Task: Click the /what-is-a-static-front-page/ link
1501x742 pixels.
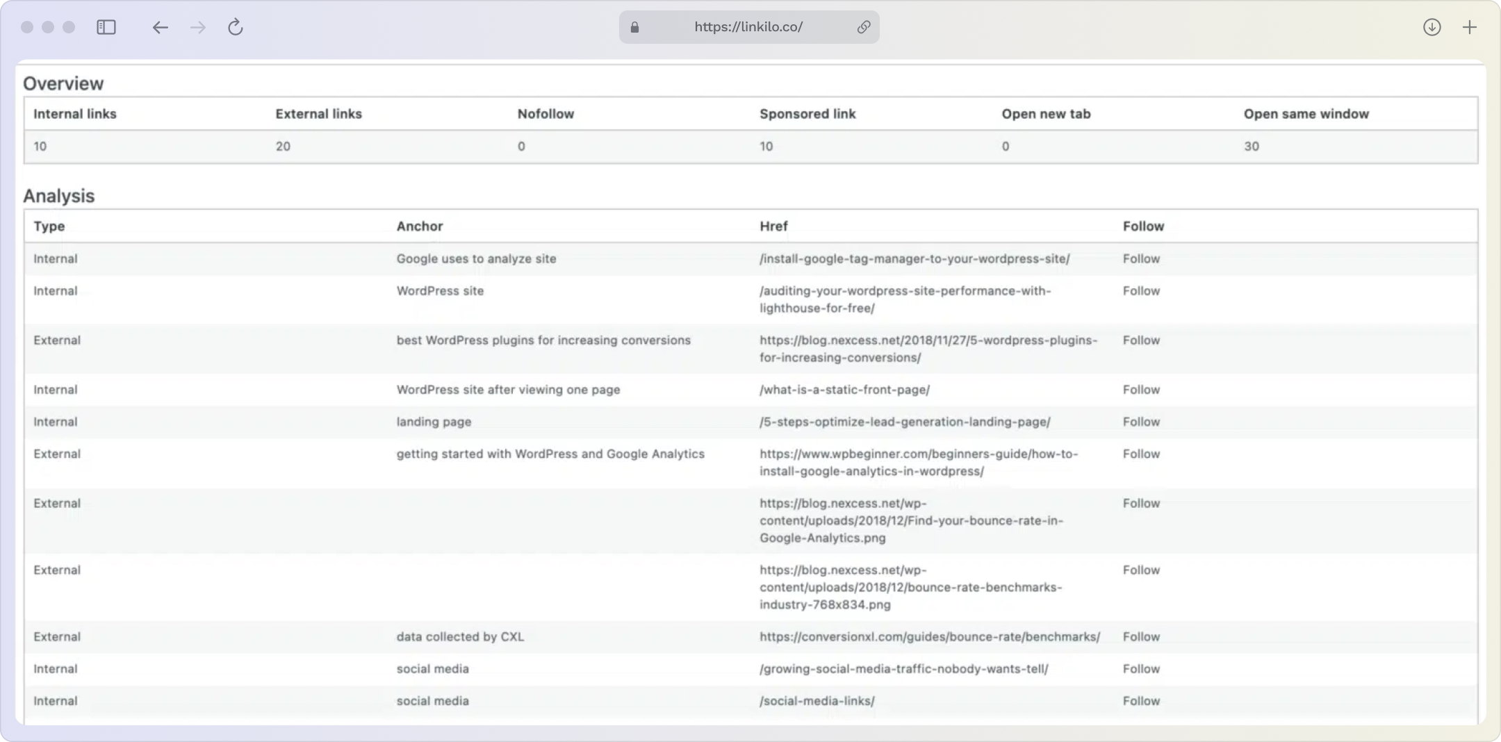Action: coord(844,390)
